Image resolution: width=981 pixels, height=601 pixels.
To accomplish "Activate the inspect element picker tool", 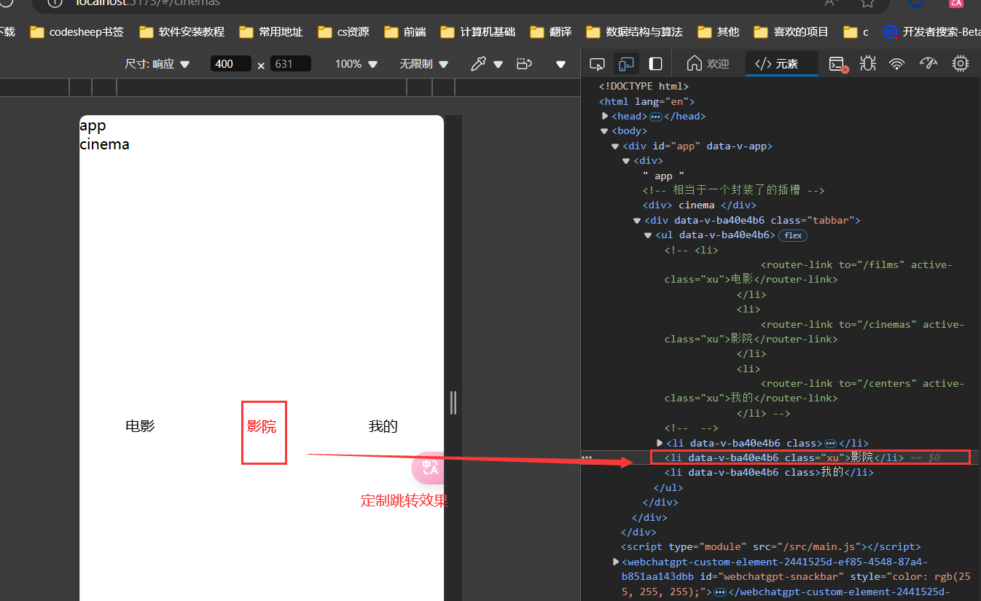I will coord(597,64).
